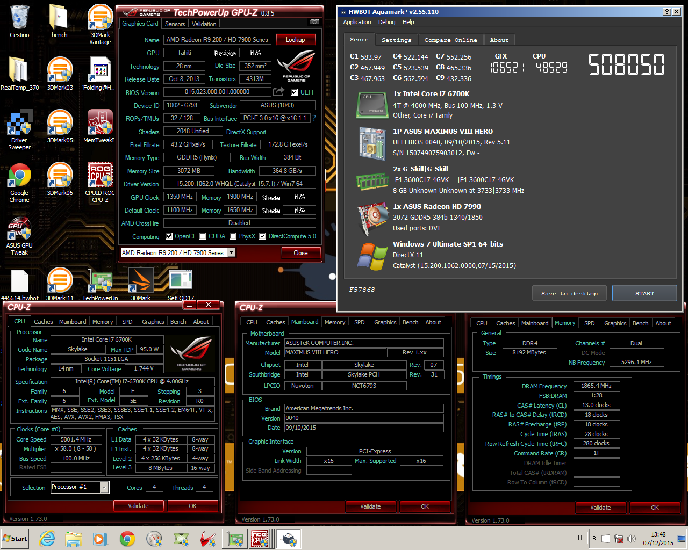Click the Chrome icon on the taskbar
Viewport: 688px width, 550px height.
(127, 539)
